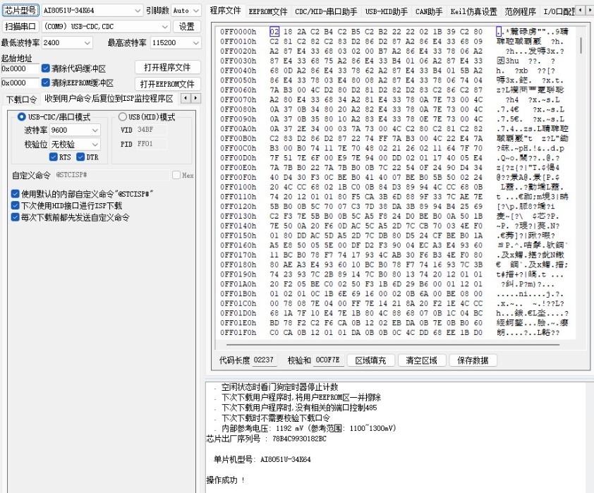
Task: Click the PID FF01 field
Action: click(x=151, y=144)
